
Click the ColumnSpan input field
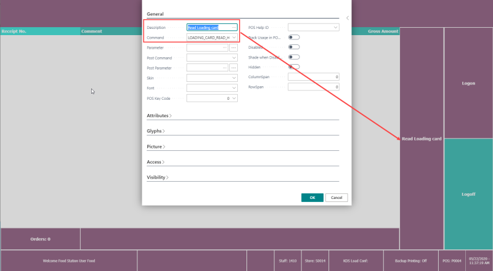314,77
